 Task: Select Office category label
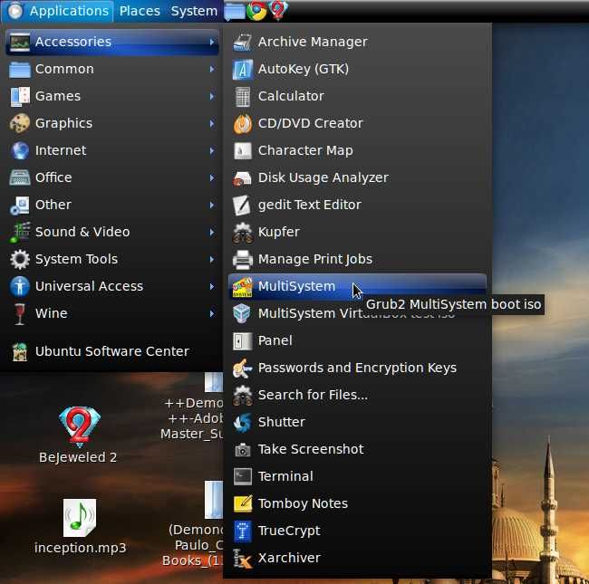pyautogui.click(x=53, y=177)
